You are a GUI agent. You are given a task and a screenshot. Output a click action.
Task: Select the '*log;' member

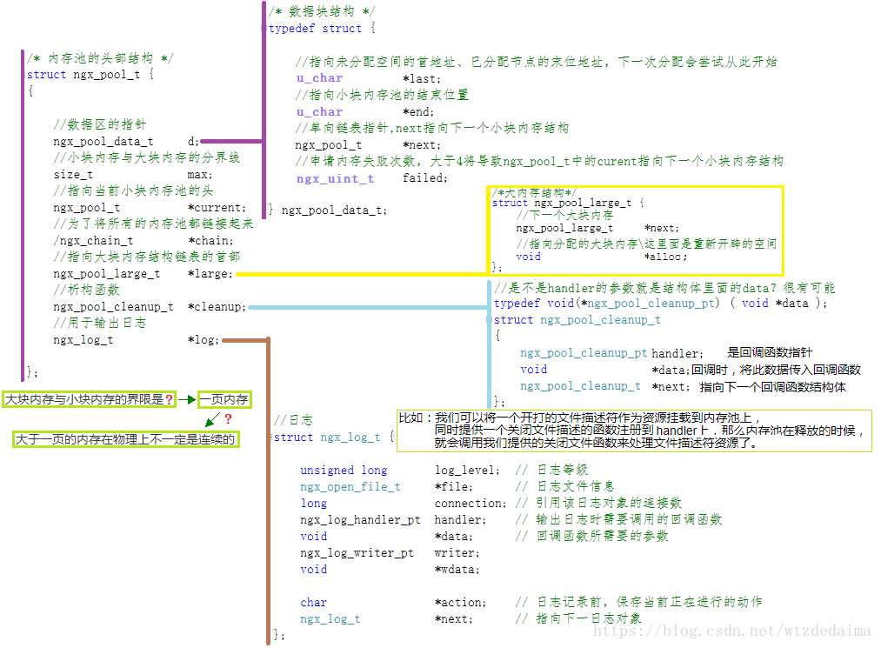pos(203,340)
